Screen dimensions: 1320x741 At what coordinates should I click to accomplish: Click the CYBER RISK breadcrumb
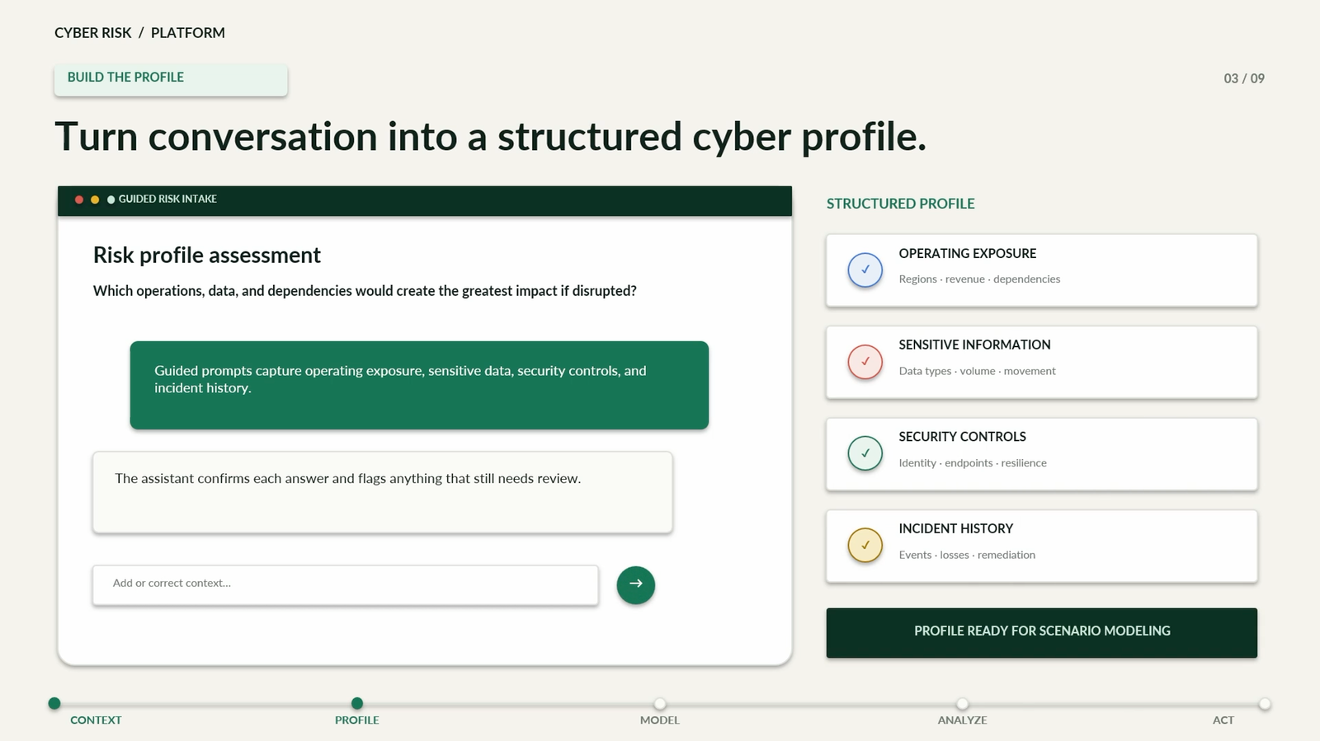93,33
